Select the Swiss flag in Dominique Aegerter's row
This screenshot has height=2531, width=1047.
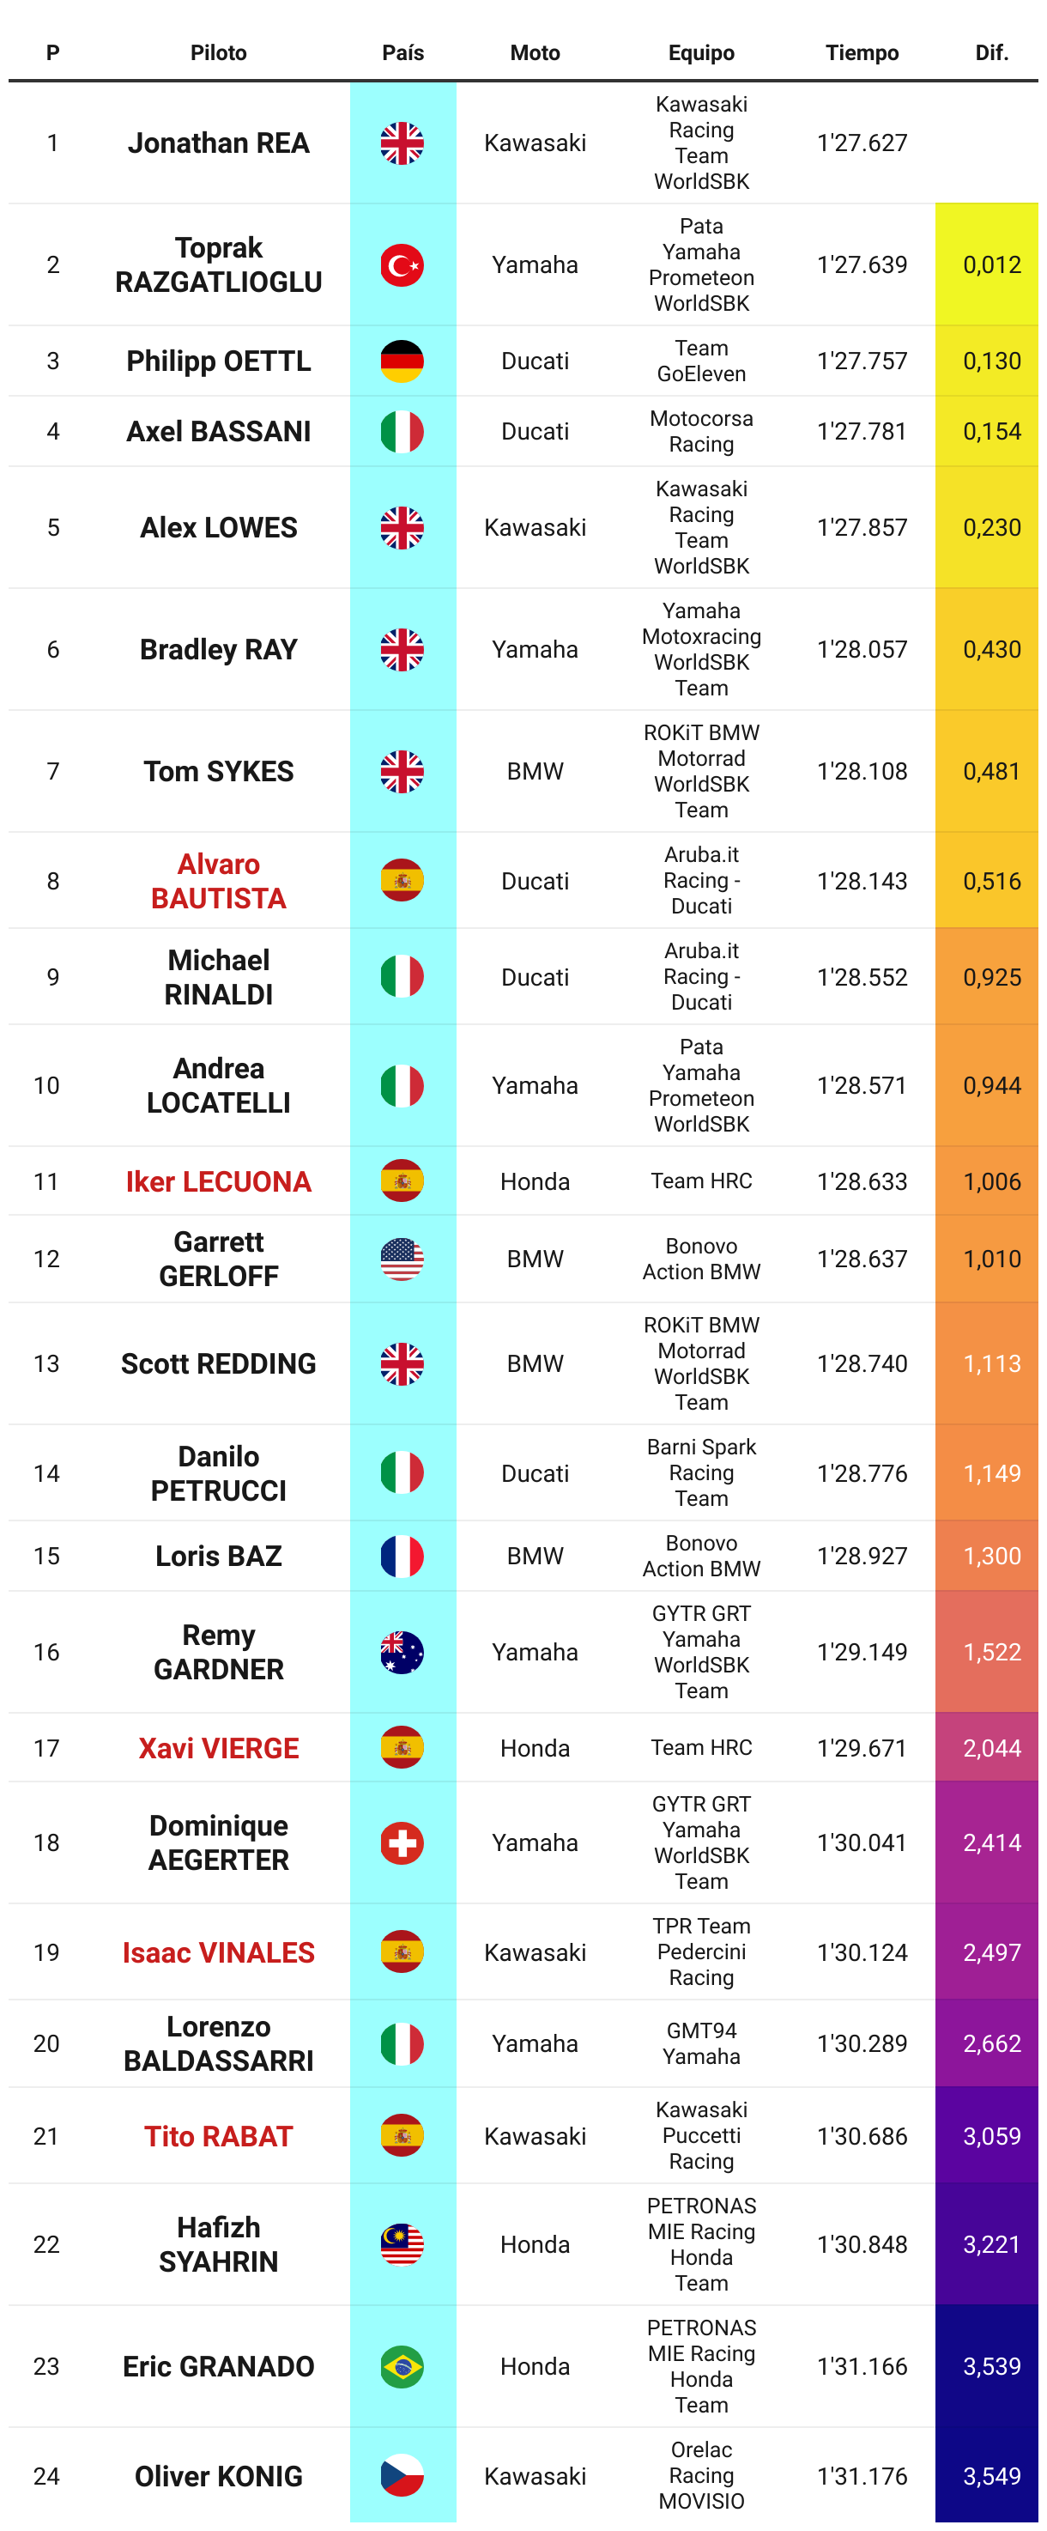(x=402, y=1842)
